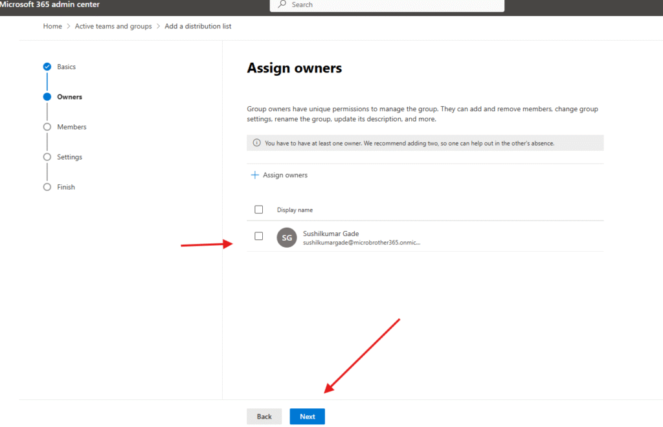
Task: Click the SG avatar for Sushilkumar Gade
Action: (x=287, y=237)
